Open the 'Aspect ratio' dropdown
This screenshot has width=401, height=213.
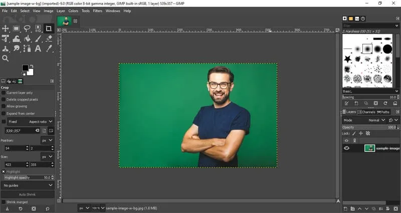click(40, 121)
